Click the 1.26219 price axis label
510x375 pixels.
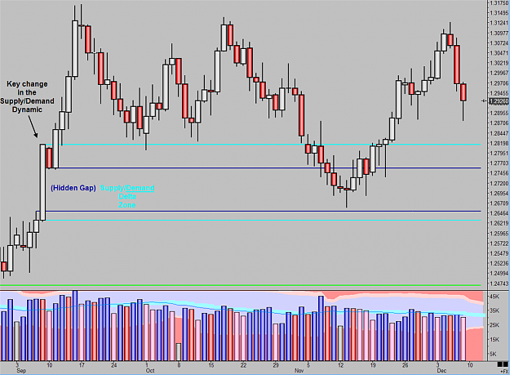[499, 223]
